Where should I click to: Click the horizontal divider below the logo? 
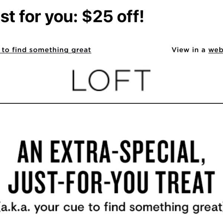click(x=111, y=103)
